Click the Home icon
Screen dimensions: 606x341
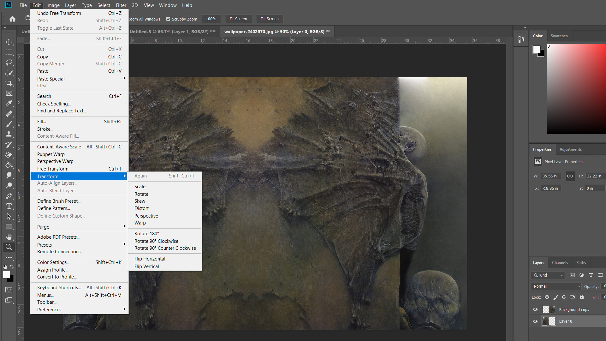point(12,19)
